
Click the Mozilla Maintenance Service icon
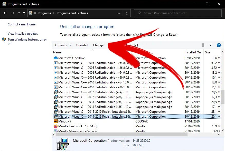pyautogui.click(x=55, y=131)
